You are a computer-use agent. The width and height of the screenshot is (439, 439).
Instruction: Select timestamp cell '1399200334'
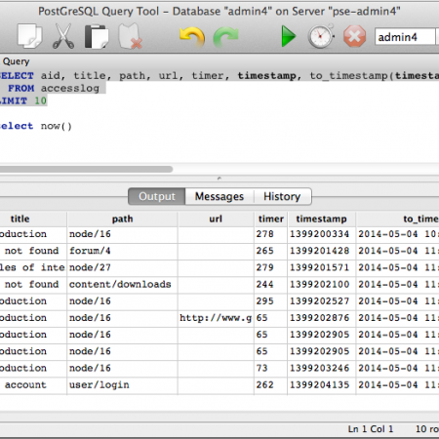point(321,234)
